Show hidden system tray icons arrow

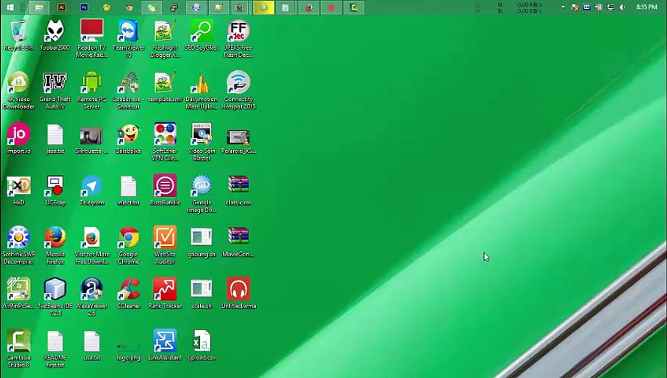tap(563, 7)
